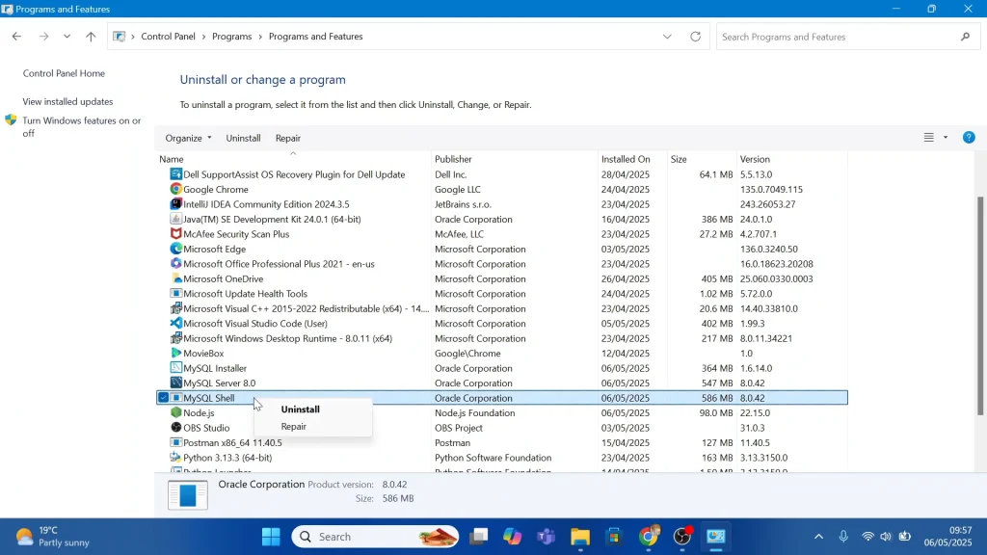Choose Repair in the context menu
This screenshot has width=987, height=555.
click(293, 426)
